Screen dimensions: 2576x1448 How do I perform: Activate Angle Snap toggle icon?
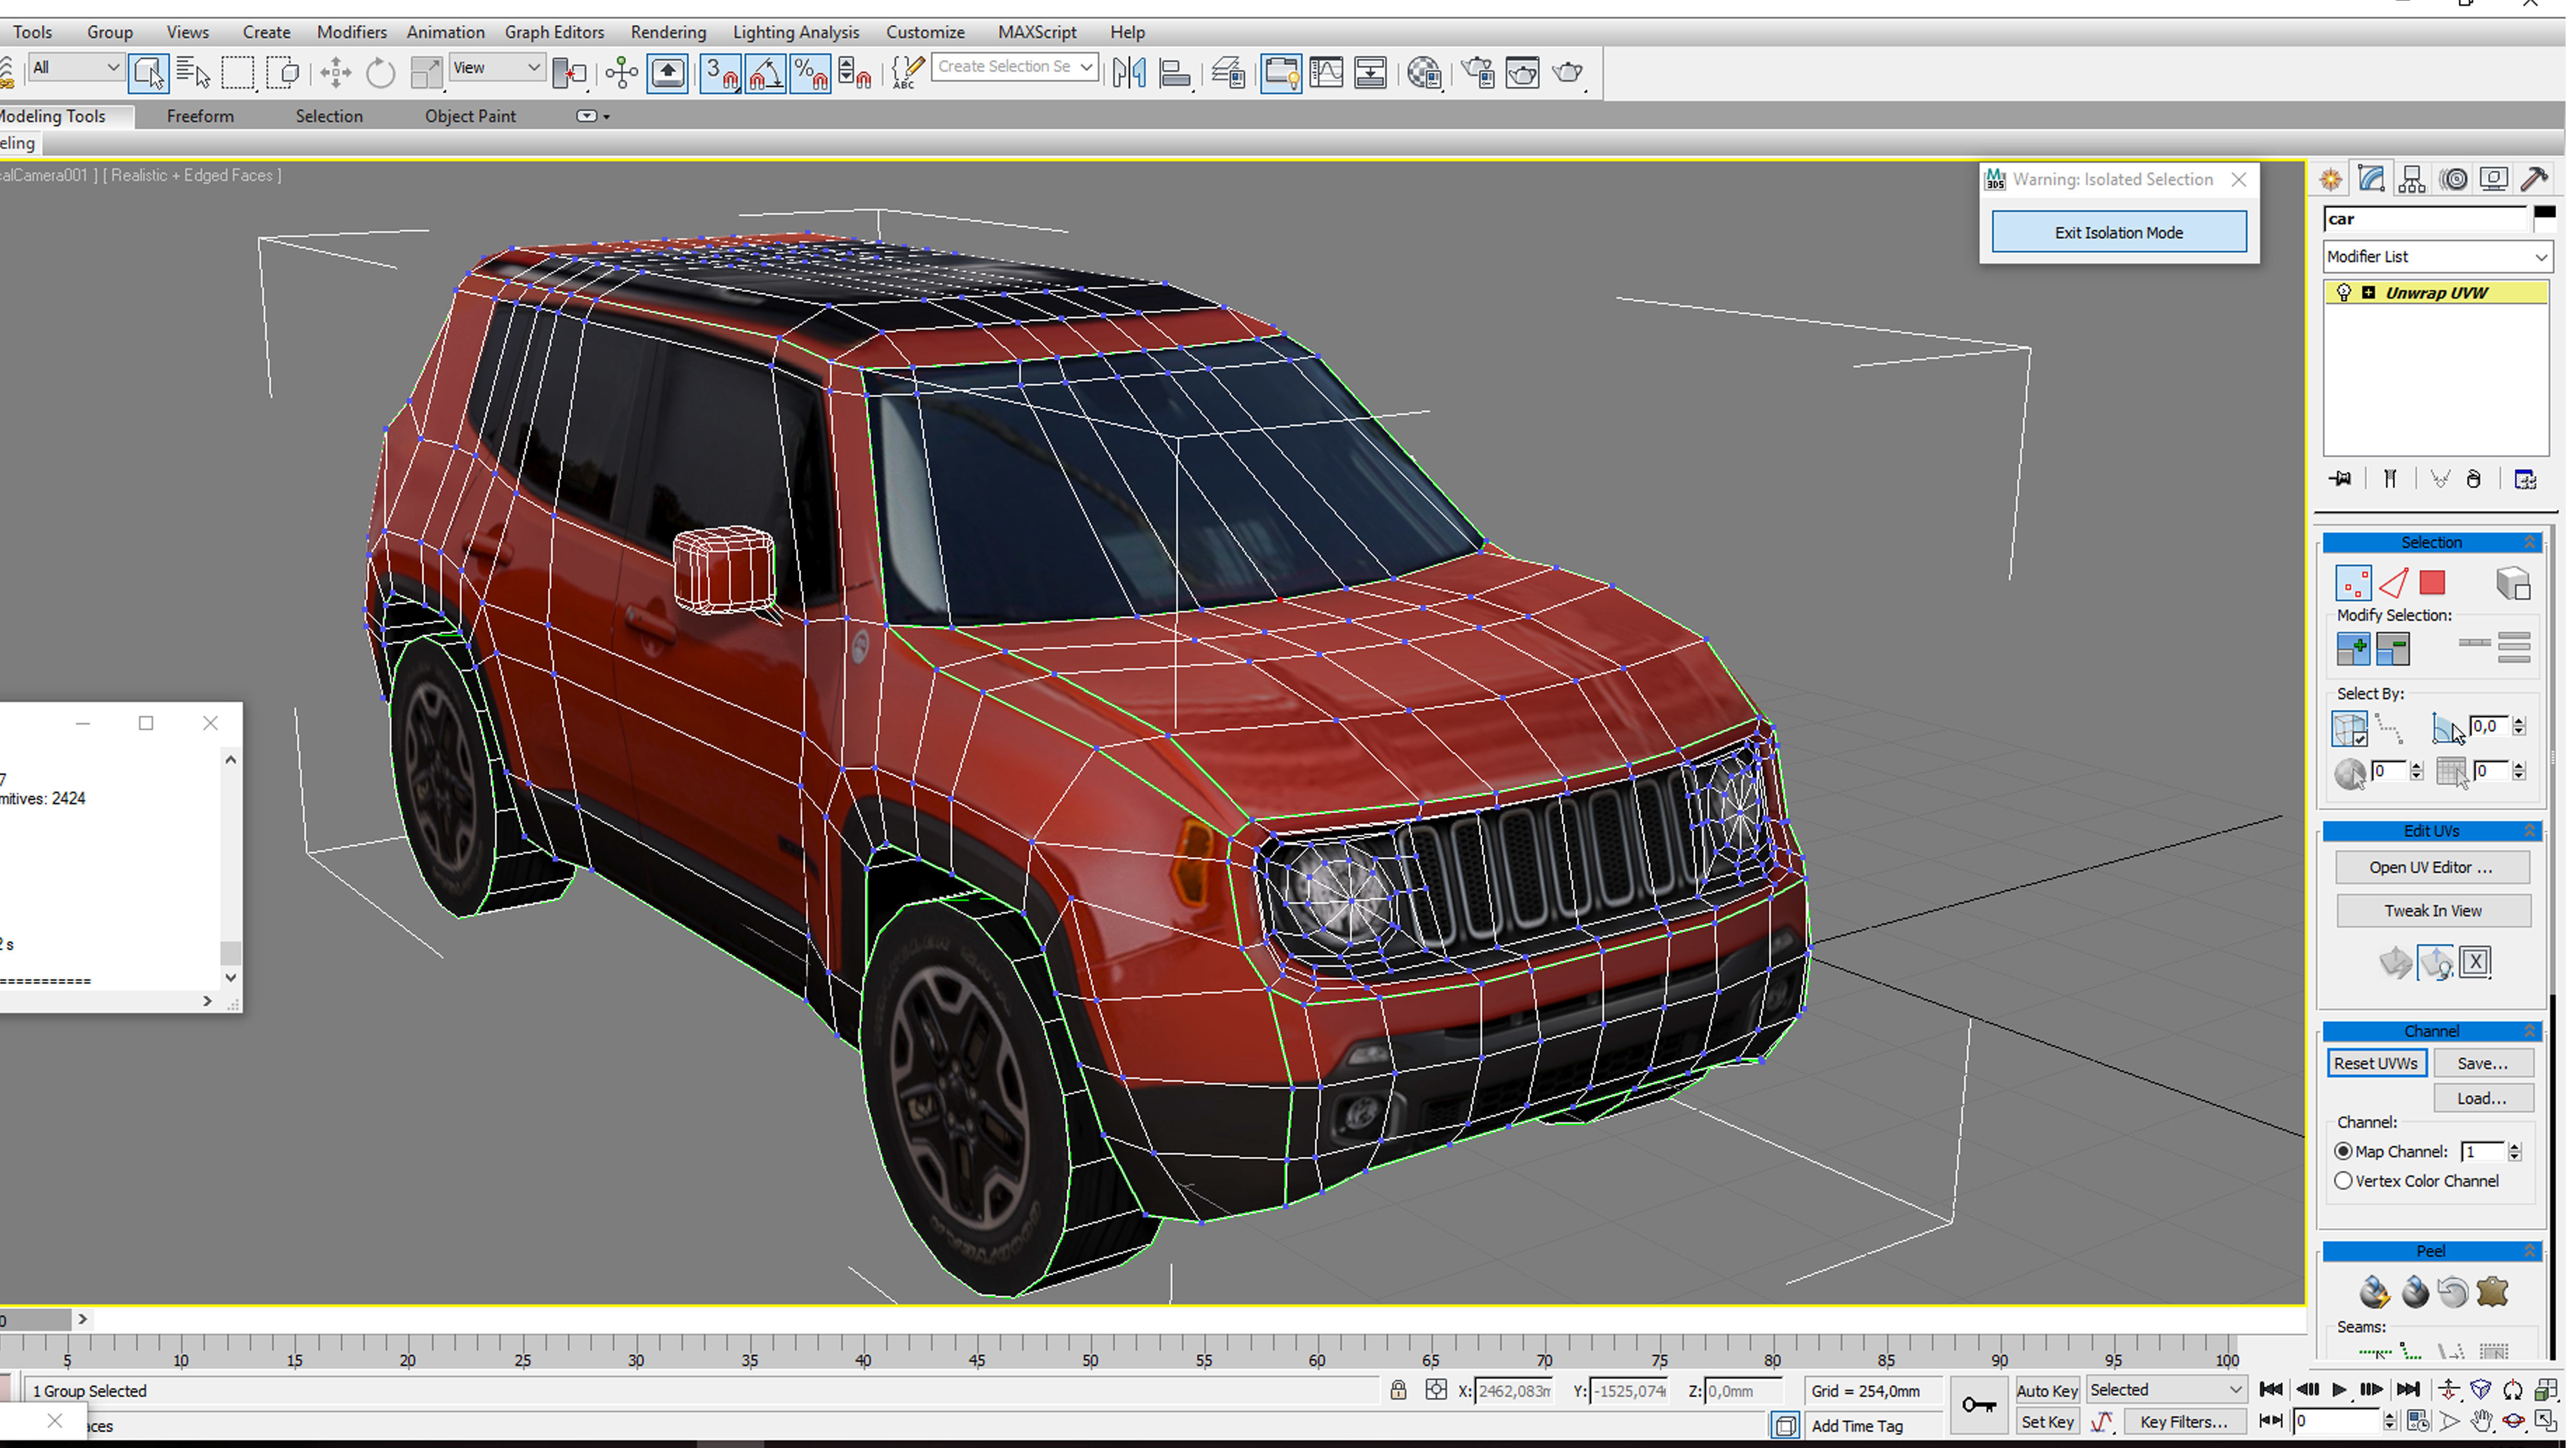[x=765, y=73]
